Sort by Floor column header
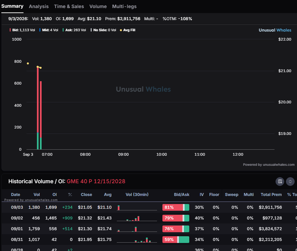The width and height of the screenshot is (297, 251). point(214,195)
